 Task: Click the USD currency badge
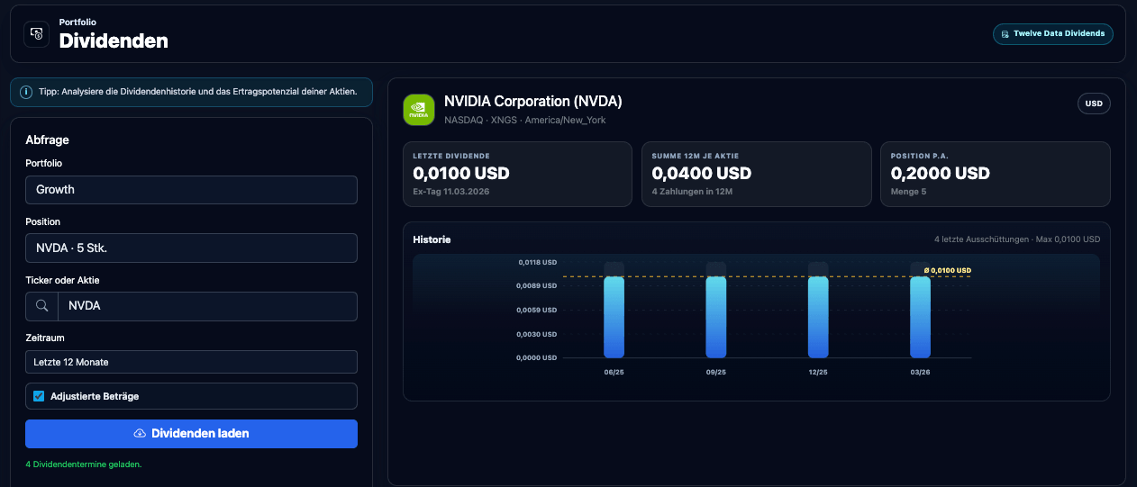tap(1094, 104)
